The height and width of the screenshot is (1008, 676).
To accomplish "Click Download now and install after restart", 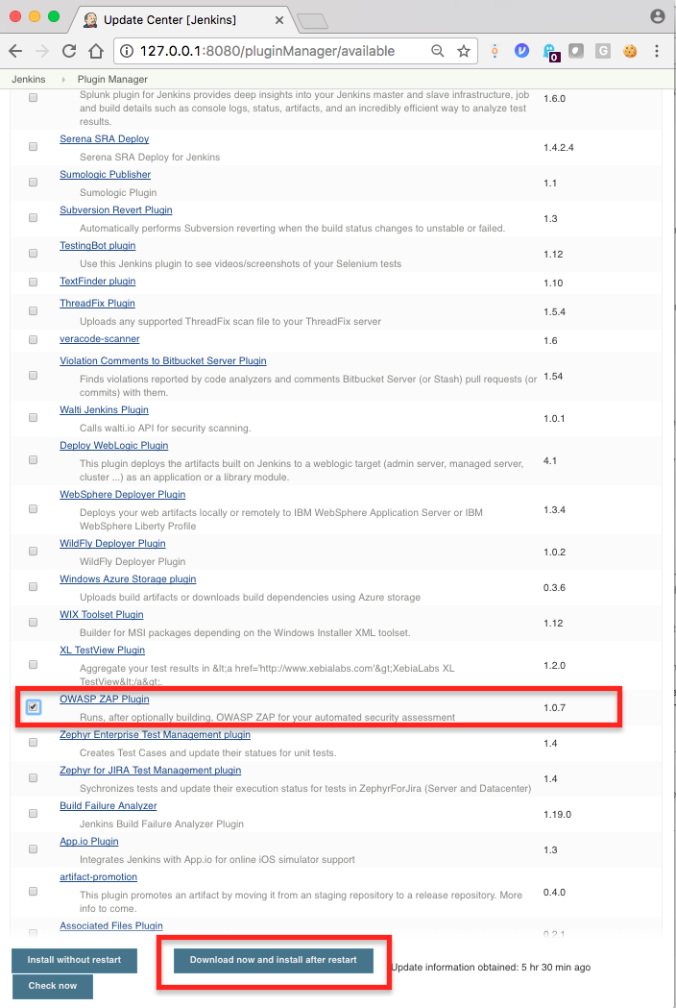I will pyautogui.click(x=273, y=960).
